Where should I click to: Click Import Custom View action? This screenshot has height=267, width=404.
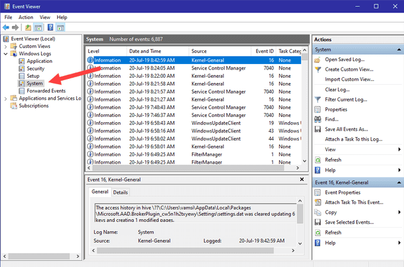pos(349,80)
